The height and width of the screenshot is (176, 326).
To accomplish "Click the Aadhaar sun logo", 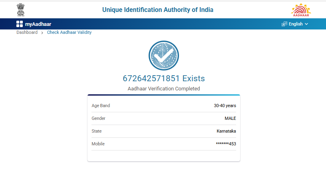I will tap(300, 10).
